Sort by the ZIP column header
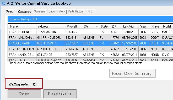 (116, 26)
